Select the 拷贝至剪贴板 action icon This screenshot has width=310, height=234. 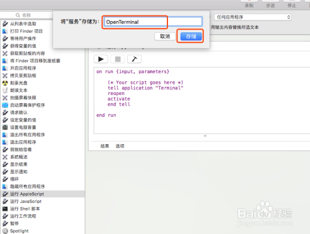click(5, 76)
